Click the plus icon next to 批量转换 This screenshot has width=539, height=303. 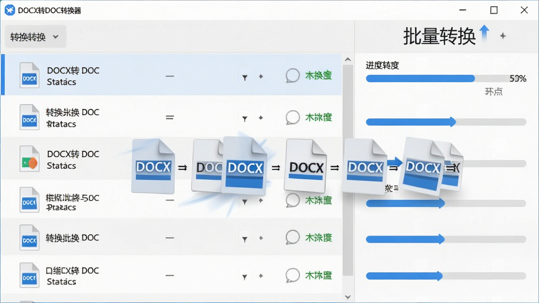pyautogui.click(x=503, y=36)
